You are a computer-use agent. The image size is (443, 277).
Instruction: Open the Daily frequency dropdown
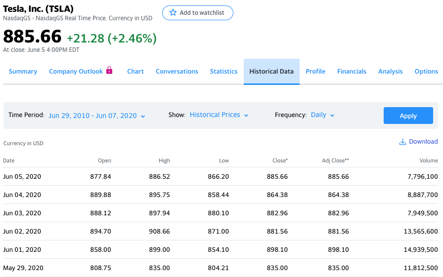(323, 115)
